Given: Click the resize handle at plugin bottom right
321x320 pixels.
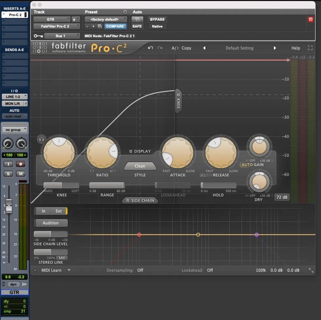Looking at the screenshot, I should coord(311,270).
